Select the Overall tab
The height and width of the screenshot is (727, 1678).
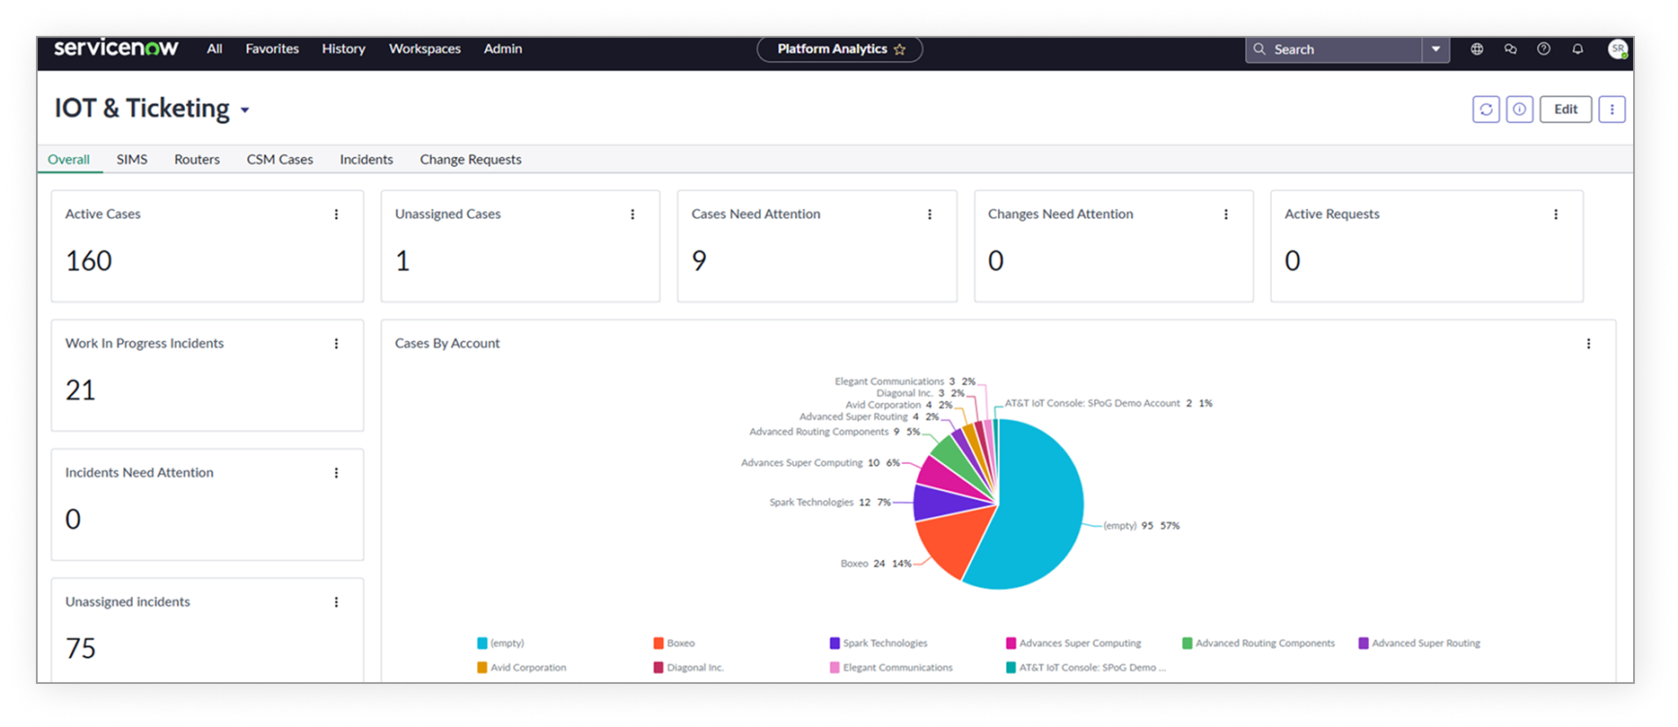pyautogui.click(x=68, y=159)
